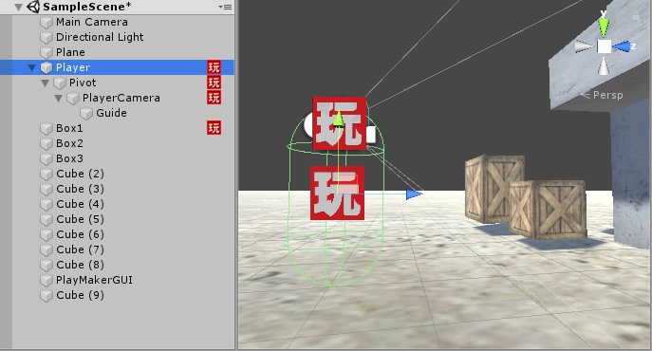Collapse the SampleScene root expander
This screenshot has height=351, width=652.
[18, 7]
